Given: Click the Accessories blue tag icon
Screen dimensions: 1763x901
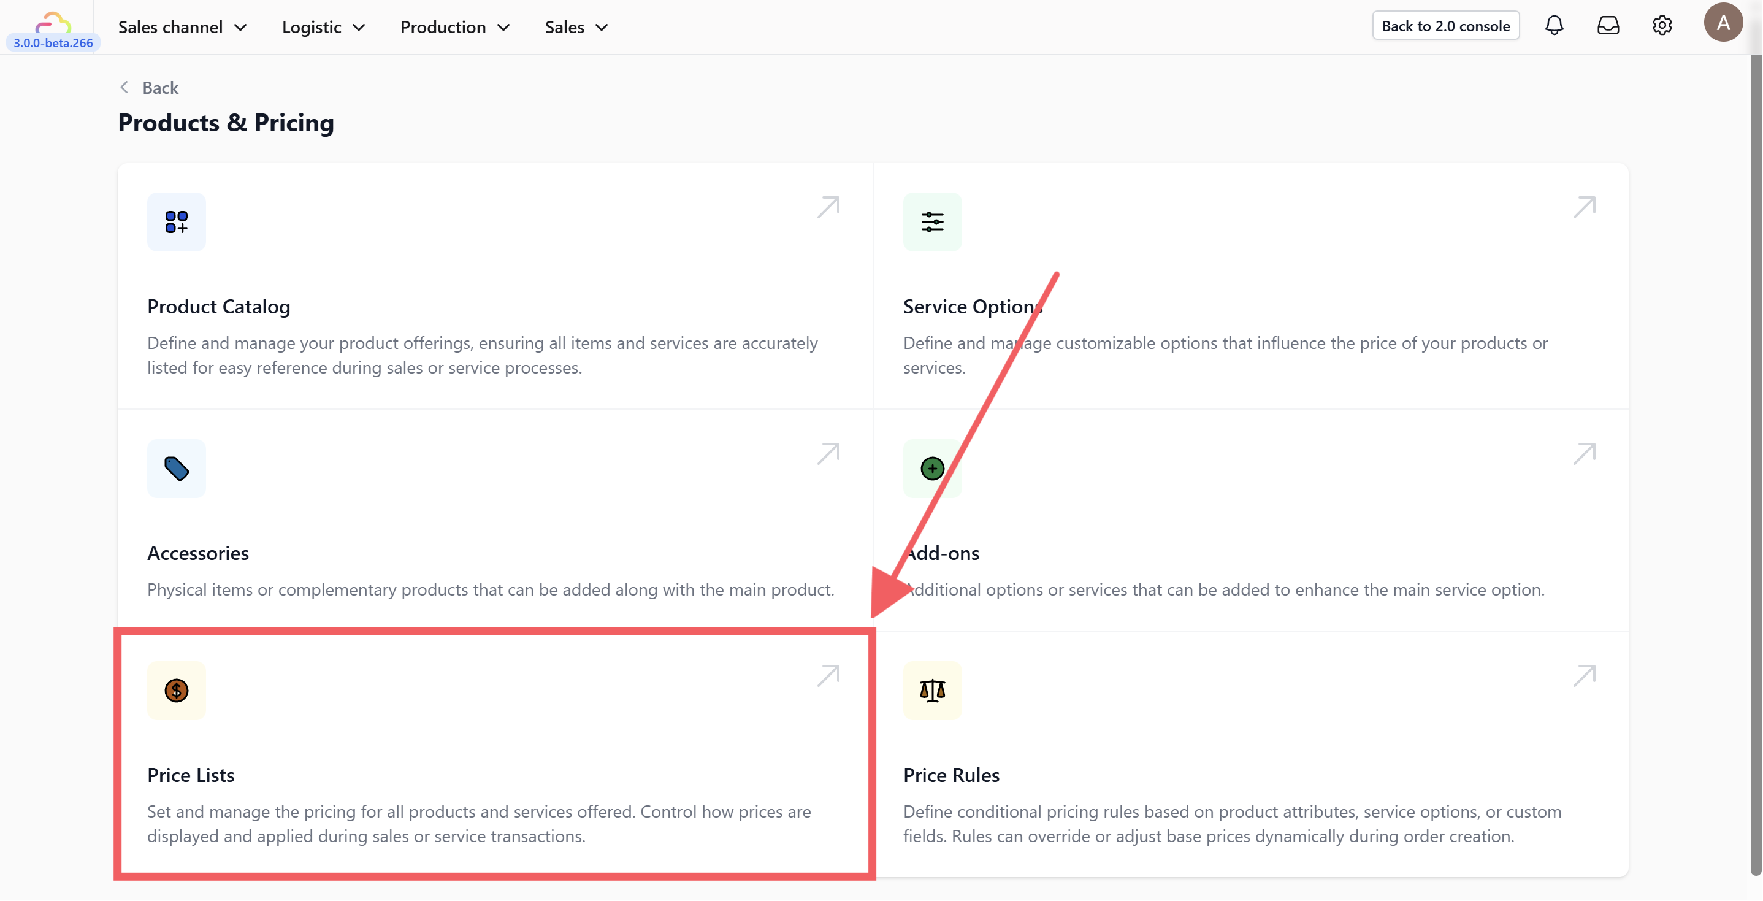Looking at the screenshot, I should (176, 469).
